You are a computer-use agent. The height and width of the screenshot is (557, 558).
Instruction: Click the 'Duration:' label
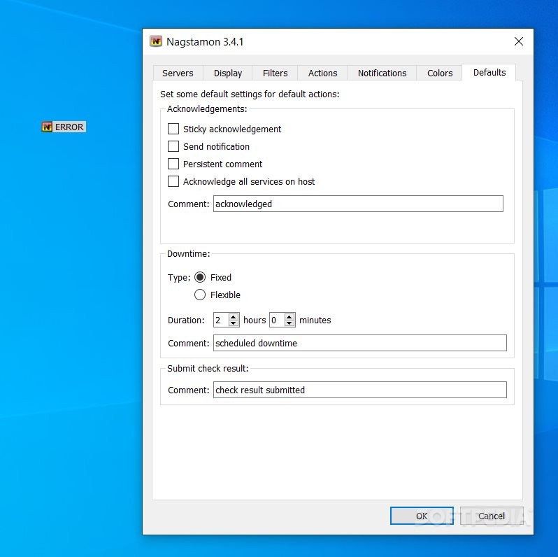(186, 320)
